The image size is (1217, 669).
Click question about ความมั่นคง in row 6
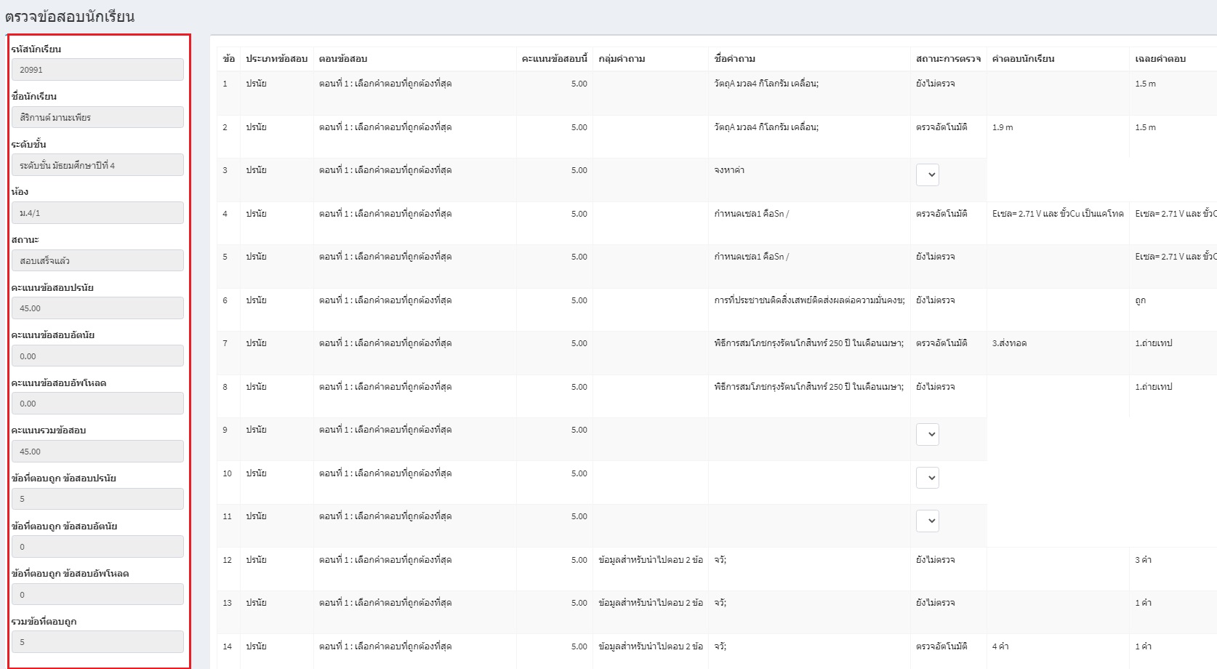coord(809,300)
